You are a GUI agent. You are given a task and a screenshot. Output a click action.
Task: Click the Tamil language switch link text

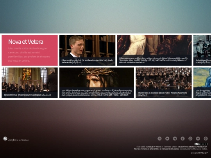(x=18, y=140)
